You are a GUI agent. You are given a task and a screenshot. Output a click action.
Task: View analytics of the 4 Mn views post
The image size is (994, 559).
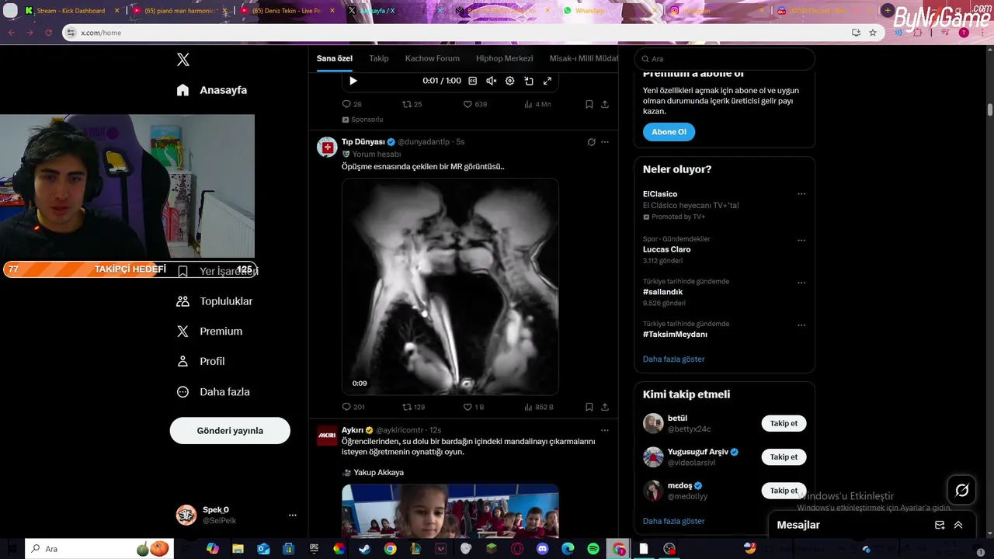[537, 104]
